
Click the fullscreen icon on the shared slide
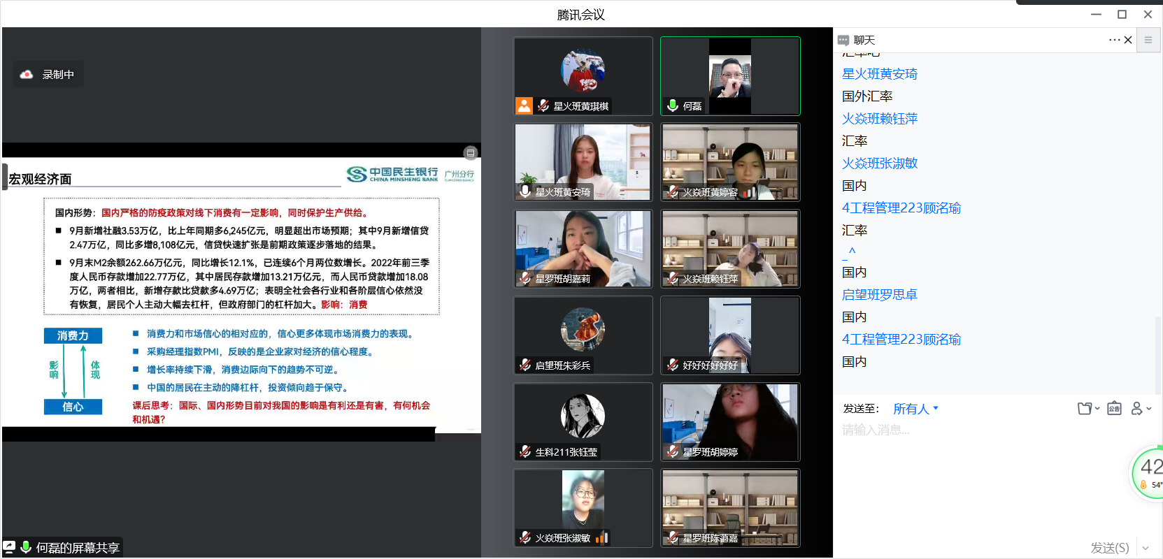(471, 153)
